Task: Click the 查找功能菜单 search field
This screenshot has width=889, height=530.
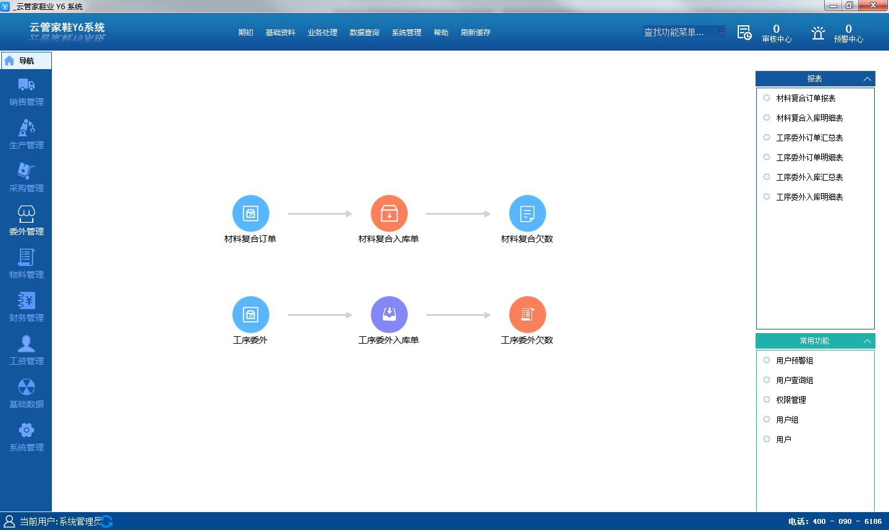Action: [684, 32]
